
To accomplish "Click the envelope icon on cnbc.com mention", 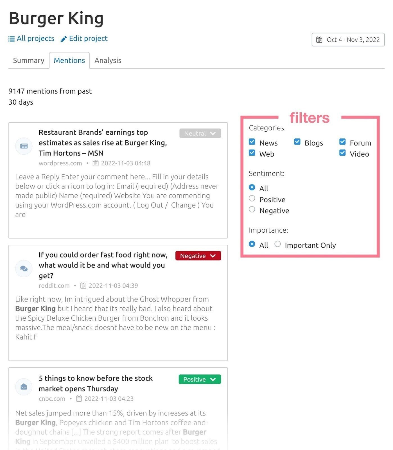I will tap(24, 387).
